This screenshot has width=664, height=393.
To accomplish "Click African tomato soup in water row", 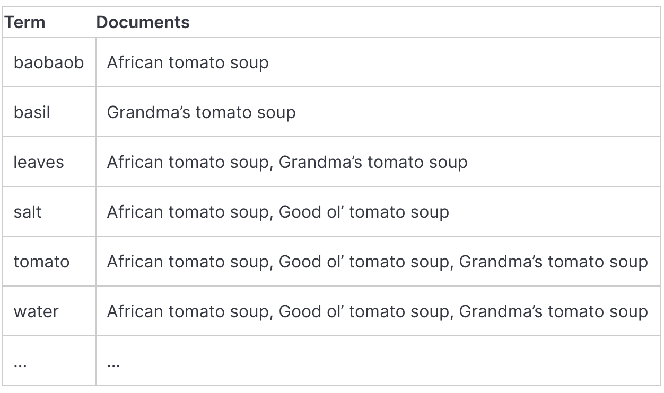I will [188, 311].
